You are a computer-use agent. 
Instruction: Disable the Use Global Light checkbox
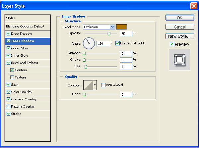[117, 43]
